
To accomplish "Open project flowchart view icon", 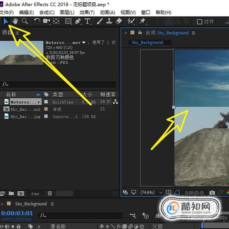I will (x=115, y=102).
